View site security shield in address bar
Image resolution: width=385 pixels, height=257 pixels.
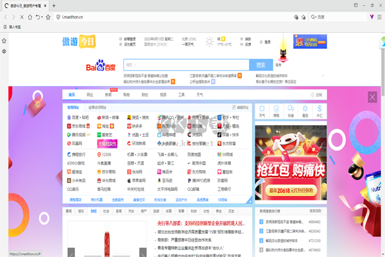tap(58, 17)
